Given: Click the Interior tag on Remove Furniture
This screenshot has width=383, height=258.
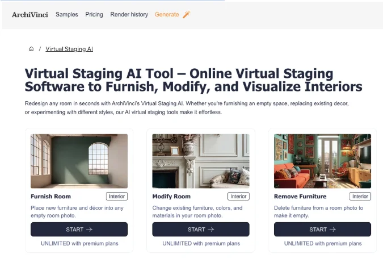Looking at the screenshot, I should (360, 197).
